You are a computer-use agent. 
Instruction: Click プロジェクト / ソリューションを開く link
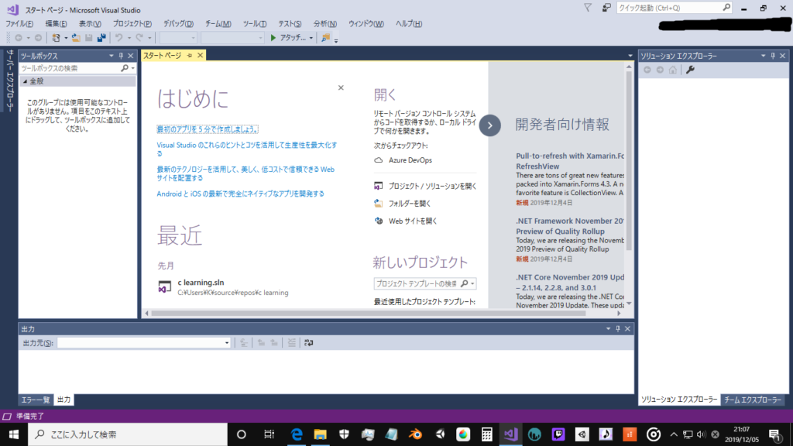tap(432, 186)
